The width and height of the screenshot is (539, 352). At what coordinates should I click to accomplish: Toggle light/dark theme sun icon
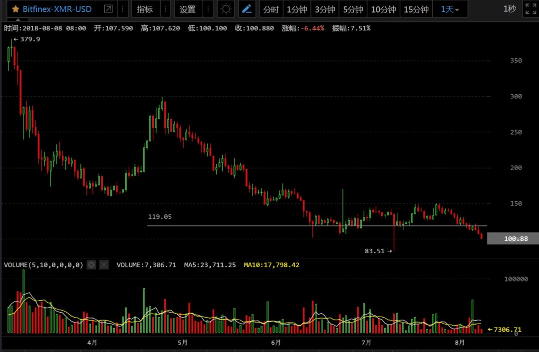[x=226, y=9]
